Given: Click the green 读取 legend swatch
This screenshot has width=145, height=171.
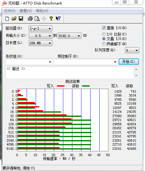Looking at the screenshot, I should (x=86, y=86).
